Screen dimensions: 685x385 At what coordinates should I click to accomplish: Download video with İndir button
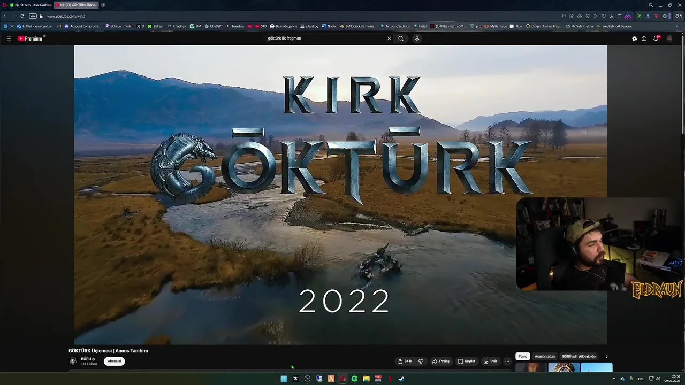[x=491, y=361]
